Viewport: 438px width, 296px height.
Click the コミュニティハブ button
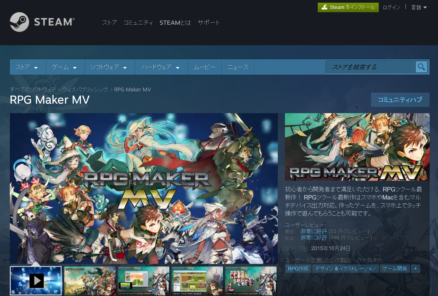point(400,100)
